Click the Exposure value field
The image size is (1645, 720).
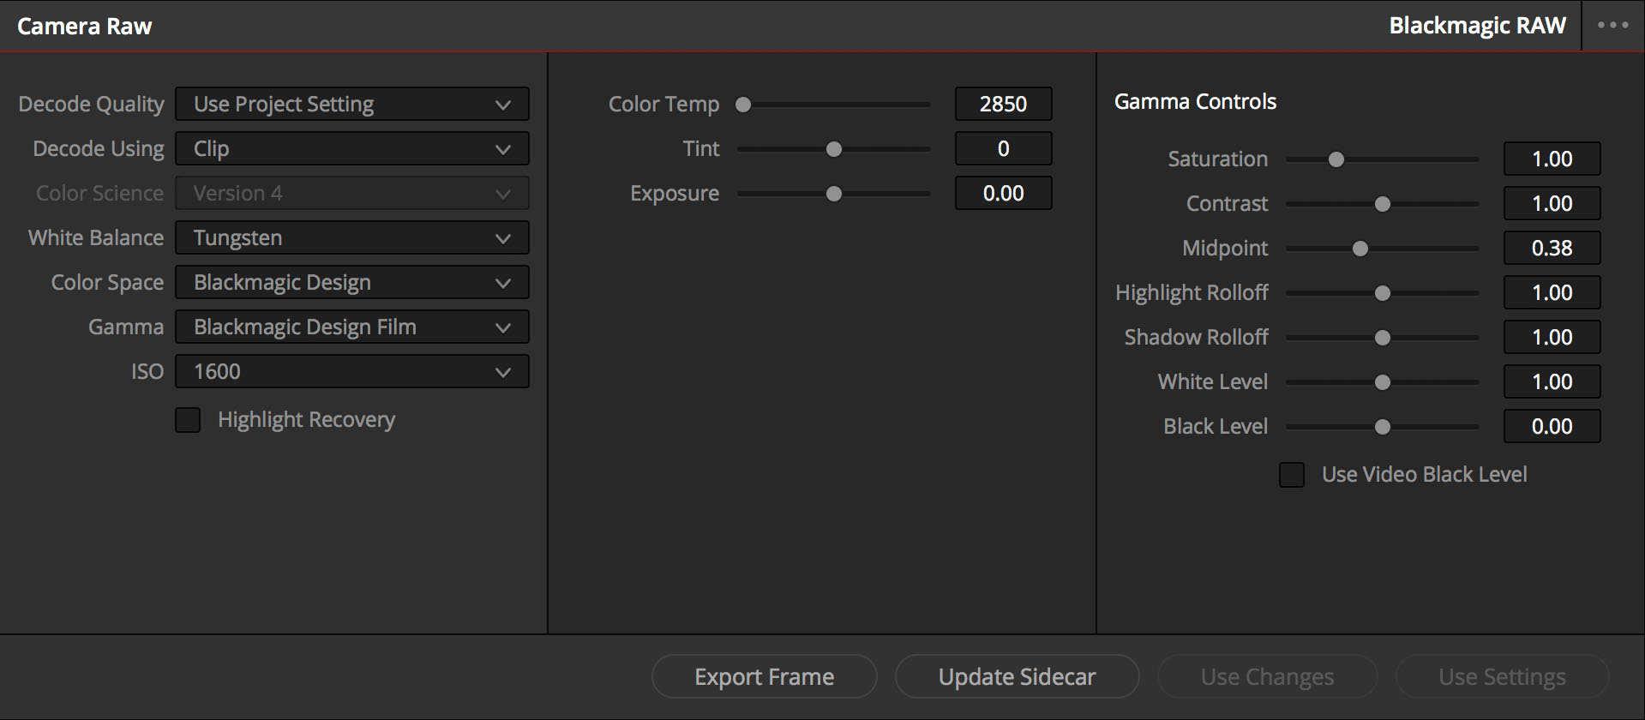tap(1004, 194)
